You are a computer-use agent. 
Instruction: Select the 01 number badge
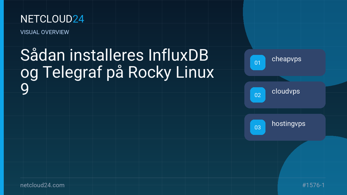(258, 63)
